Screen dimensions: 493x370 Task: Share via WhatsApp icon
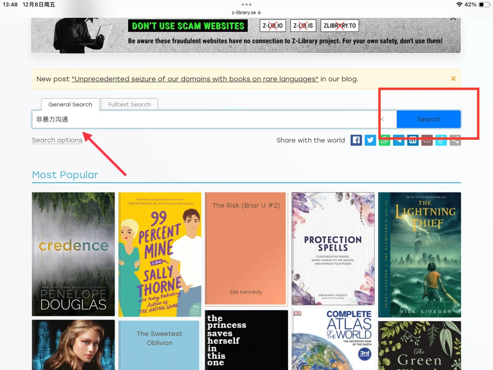[x=384, y=140]
